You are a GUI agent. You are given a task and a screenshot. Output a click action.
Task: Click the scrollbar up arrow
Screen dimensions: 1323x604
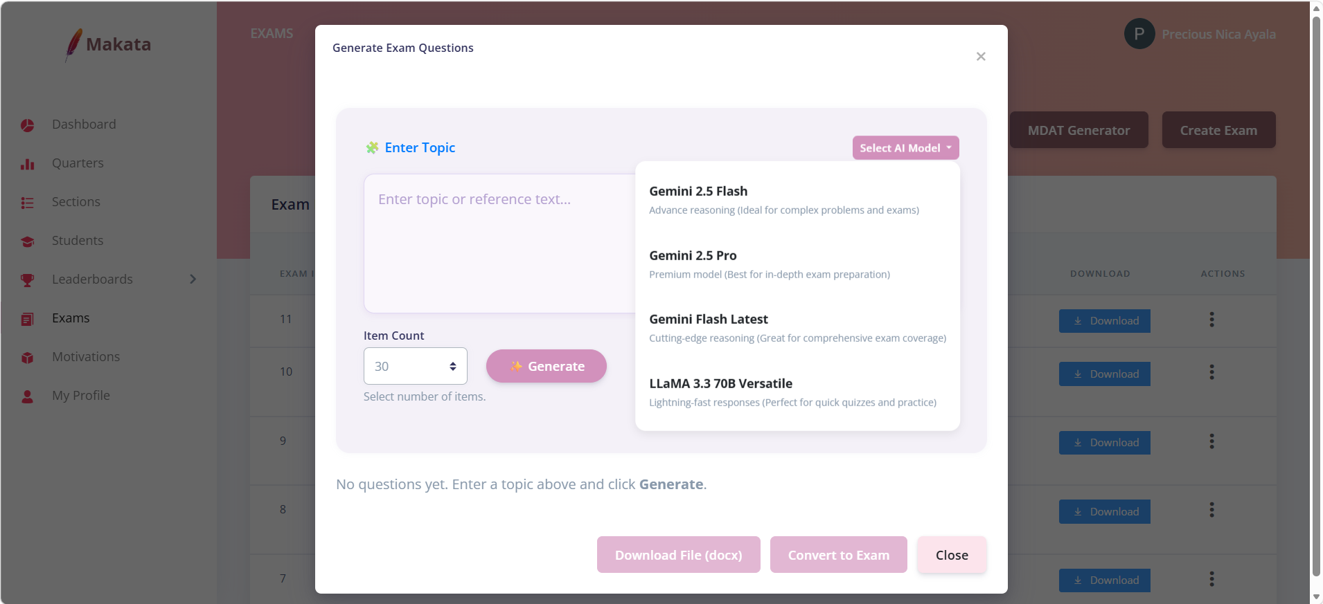click(1316, 8)
